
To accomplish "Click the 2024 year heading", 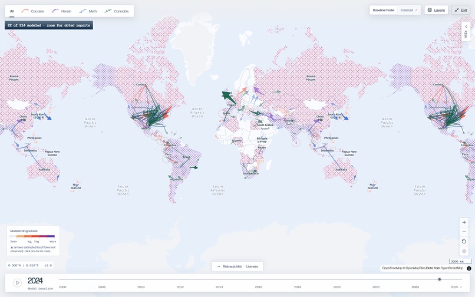I will [35, 280].
